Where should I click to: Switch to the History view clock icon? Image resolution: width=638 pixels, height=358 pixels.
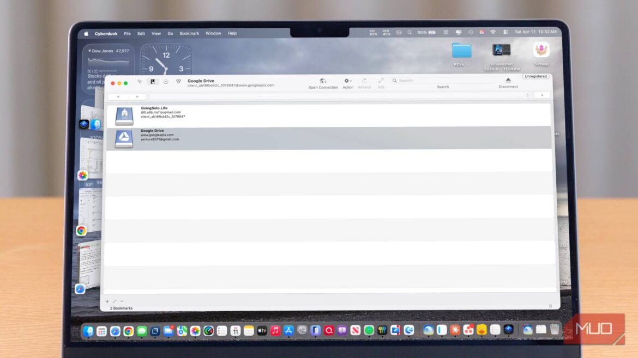(165, 81)
